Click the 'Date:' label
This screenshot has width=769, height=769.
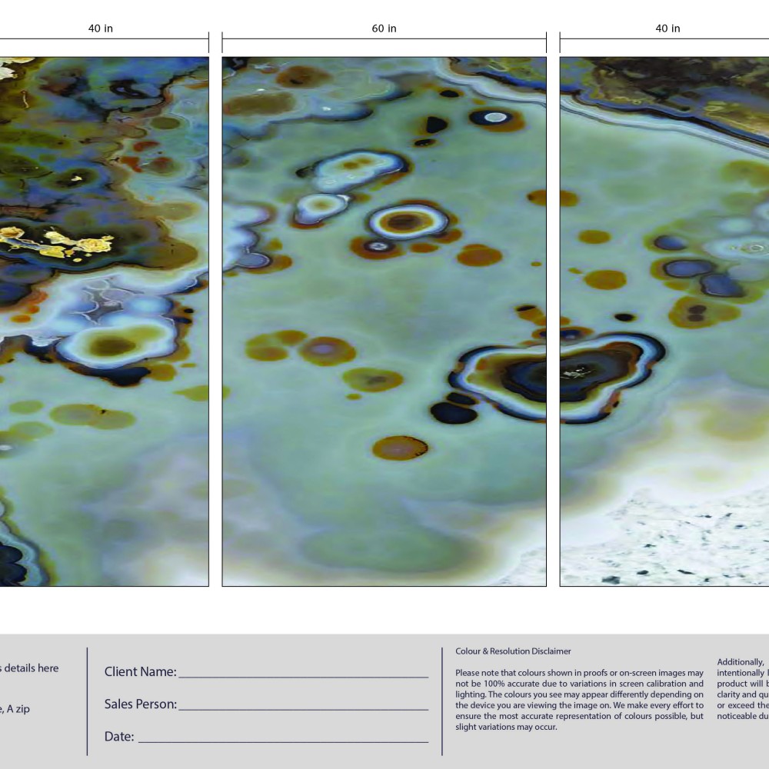(119, 737)
